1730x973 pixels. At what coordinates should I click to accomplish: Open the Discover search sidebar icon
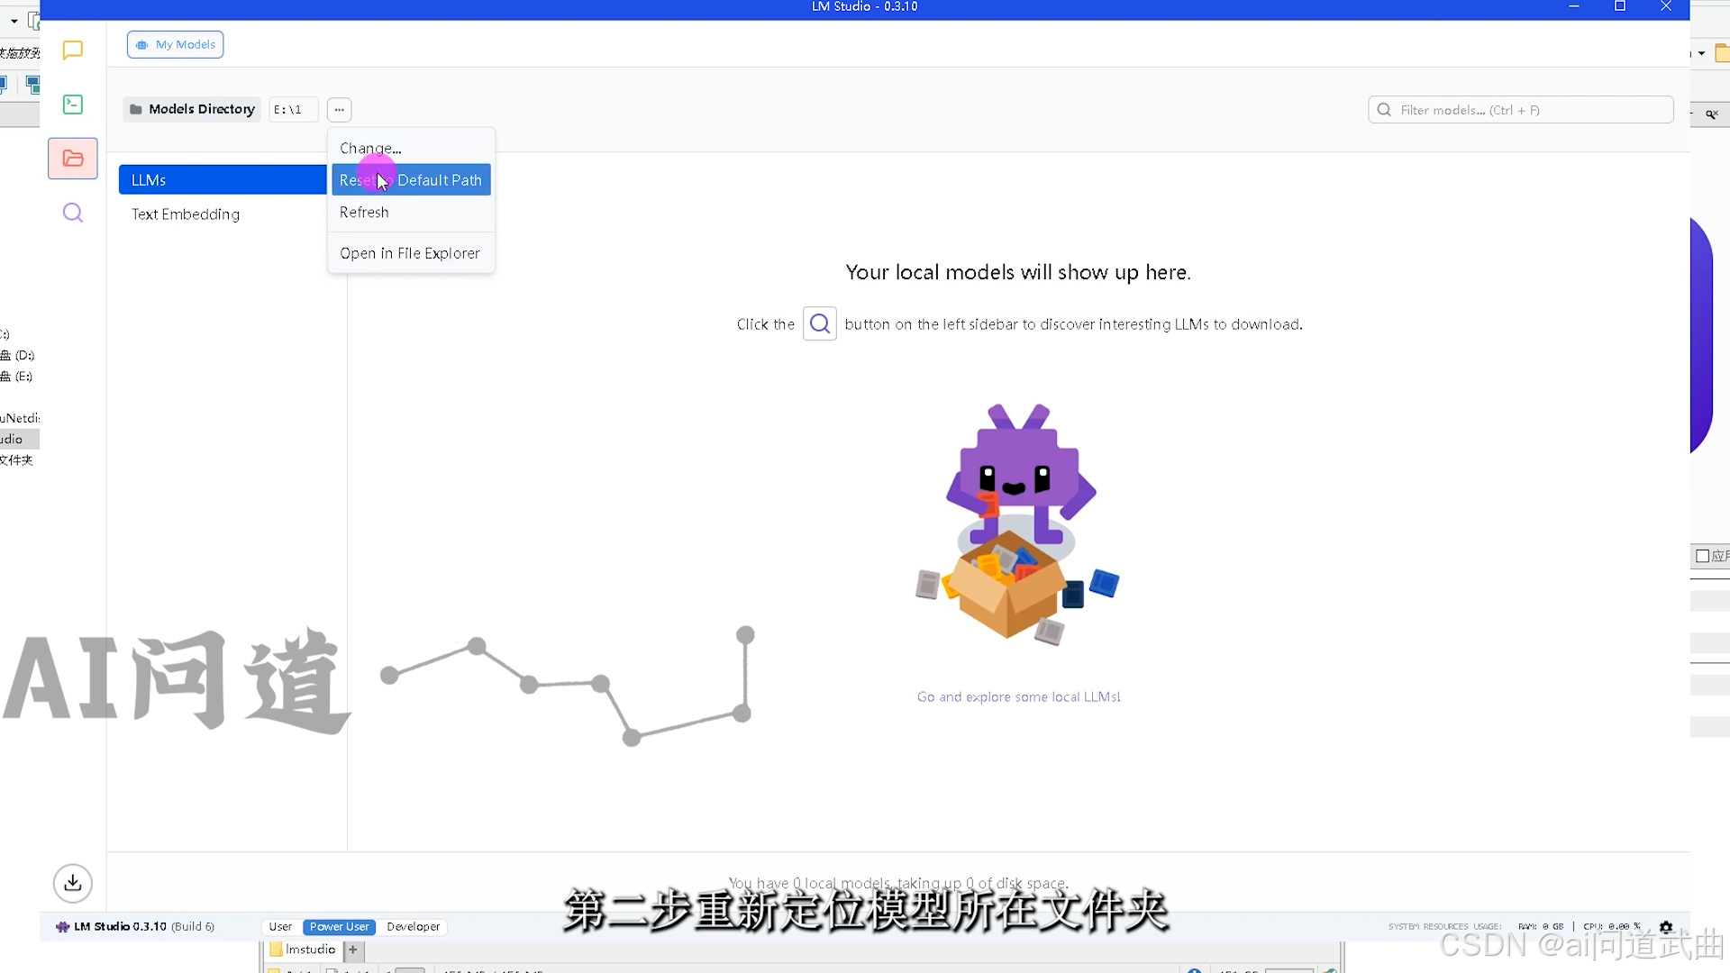tap(73, 213)
